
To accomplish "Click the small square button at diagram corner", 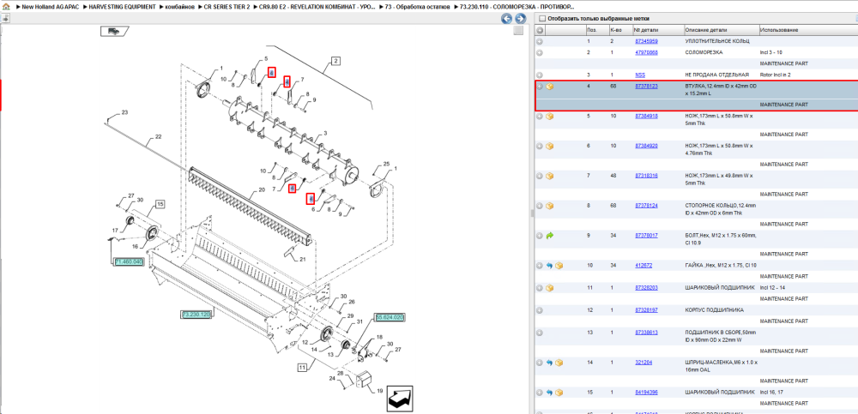I will 518,31.
